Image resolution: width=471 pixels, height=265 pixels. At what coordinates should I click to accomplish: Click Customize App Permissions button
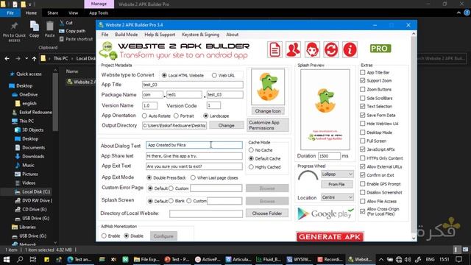click(x=268, y=125)
